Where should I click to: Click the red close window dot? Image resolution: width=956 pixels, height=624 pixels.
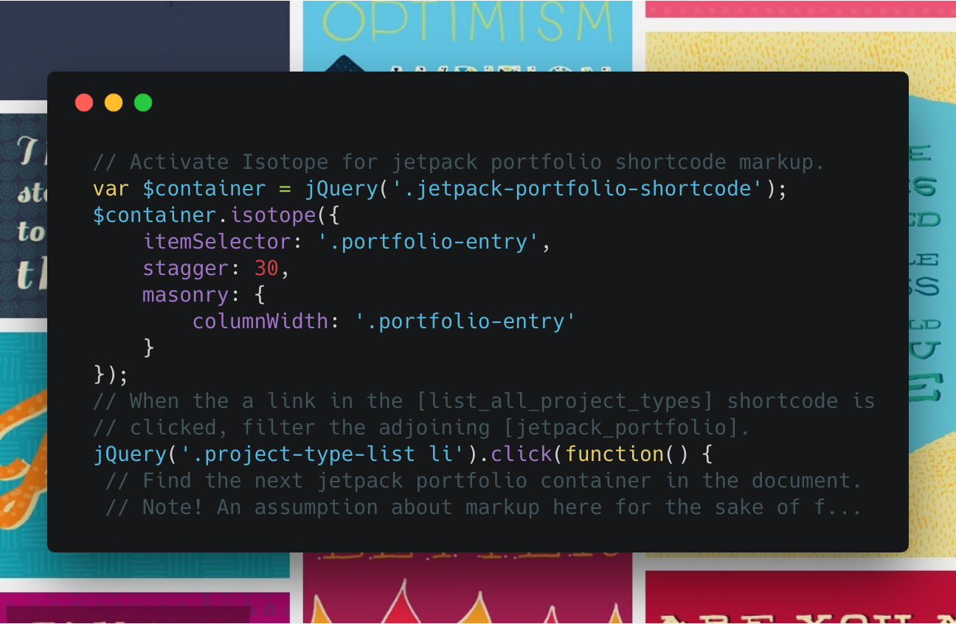pyautogui.click(x=84, y=103)
